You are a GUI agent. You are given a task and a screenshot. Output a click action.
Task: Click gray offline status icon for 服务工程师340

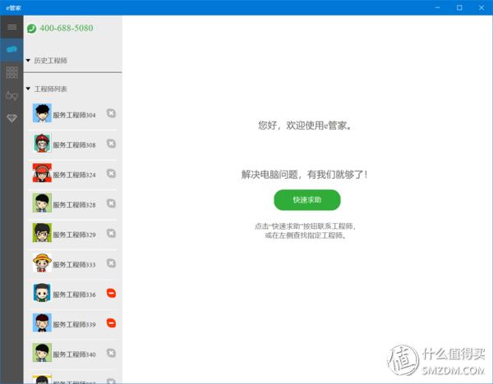[x=111, y=353]
